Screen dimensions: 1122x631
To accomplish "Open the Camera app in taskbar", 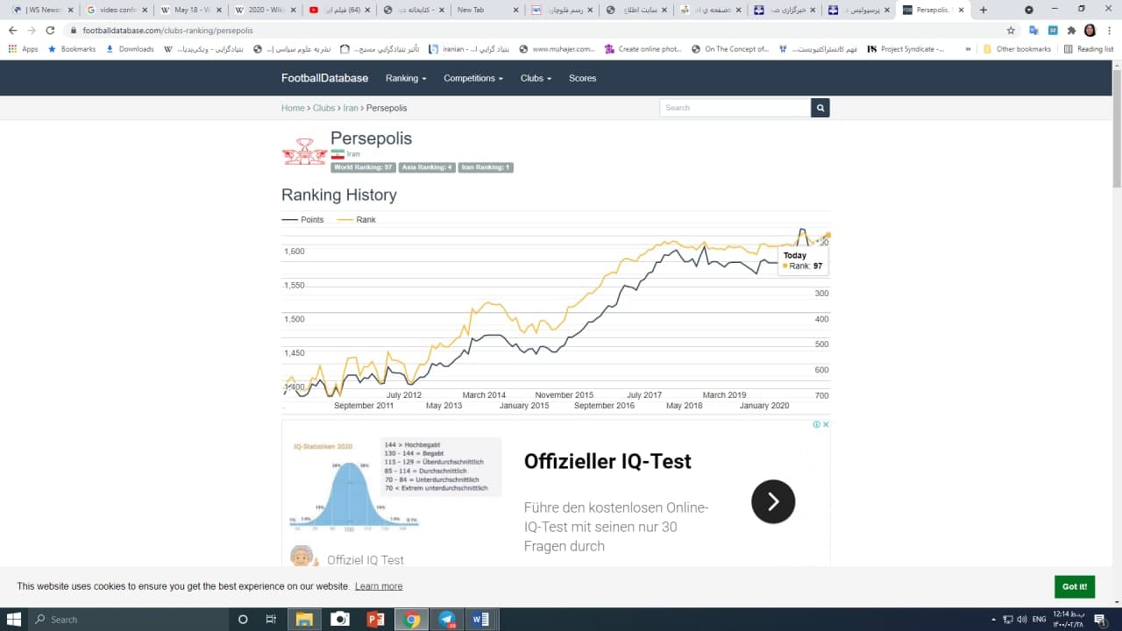I will (340, 620).
